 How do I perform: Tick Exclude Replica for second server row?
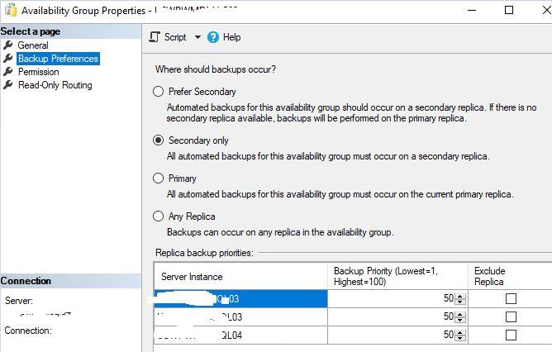(x=511, y=316)
